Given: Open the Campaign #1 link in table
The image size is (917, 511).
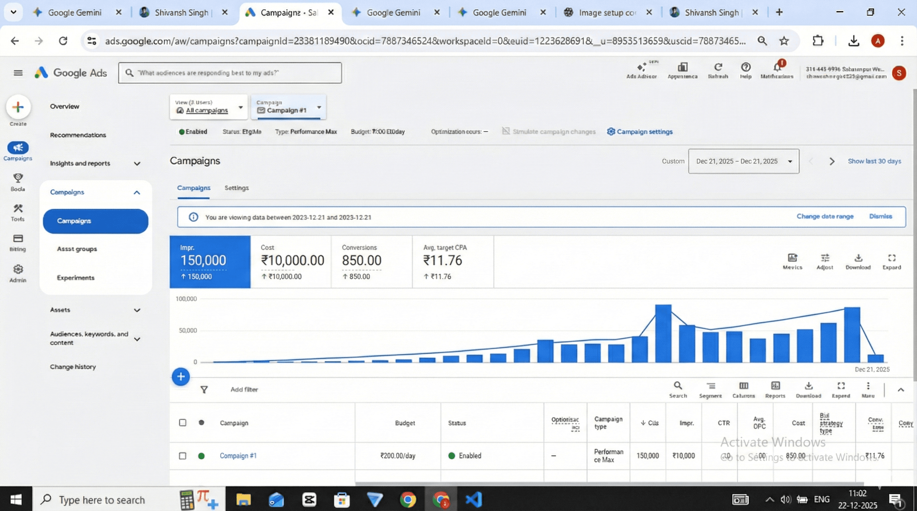Looking at the screenshot, I should 238,456.
